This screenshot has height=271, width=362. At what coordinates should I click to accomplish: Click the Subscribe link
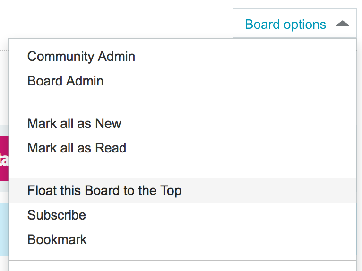click(x=57, y=215)
